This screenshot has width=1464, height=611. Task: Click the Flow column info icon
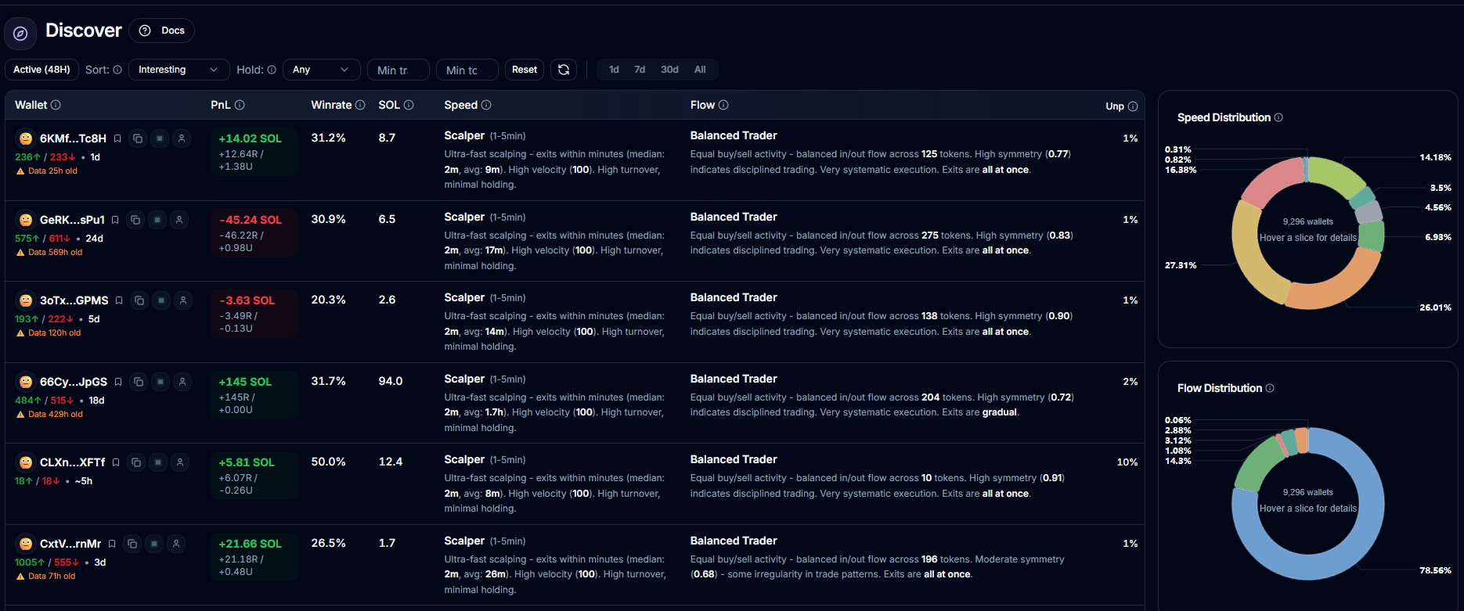point(723,105)
